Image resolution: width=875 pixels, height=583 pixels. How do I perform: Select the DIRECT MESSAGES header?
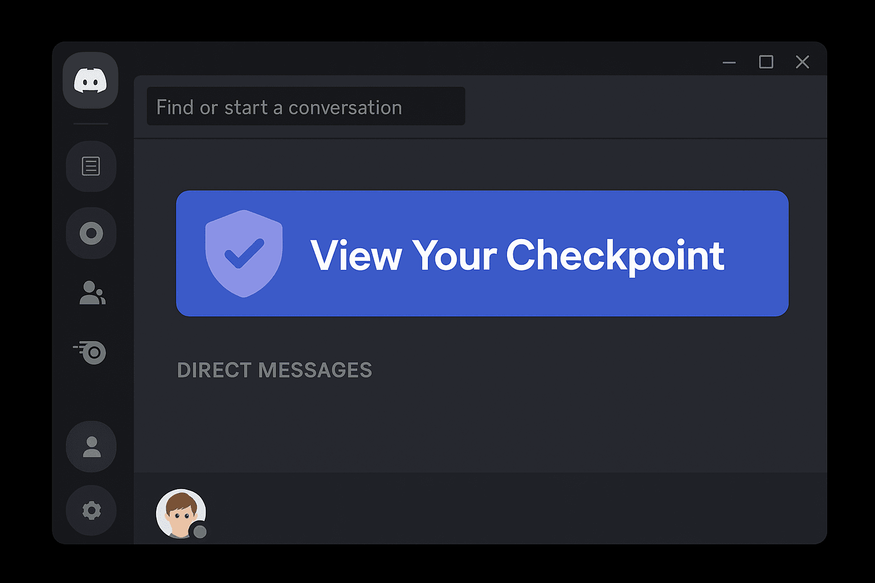tap(275, 369)
